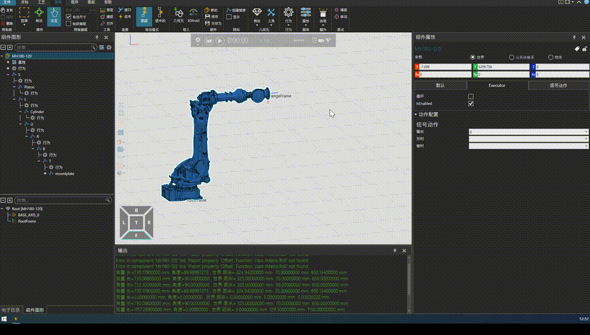Collapse the MH180-120 root tree node
The width and height of the screenshot is (590, 335).
[x=2, y=56]
